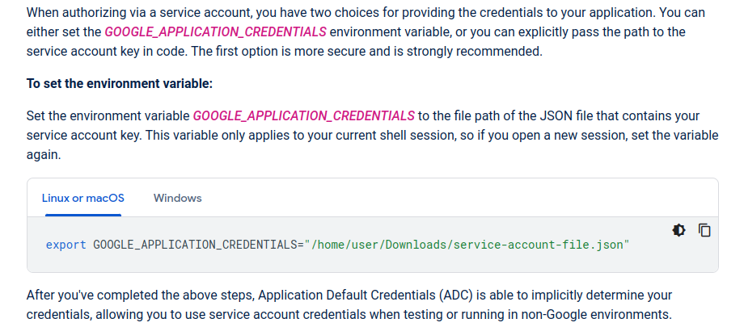
Task: Select the Linux or macOS tab
Action: coord(83,198)
